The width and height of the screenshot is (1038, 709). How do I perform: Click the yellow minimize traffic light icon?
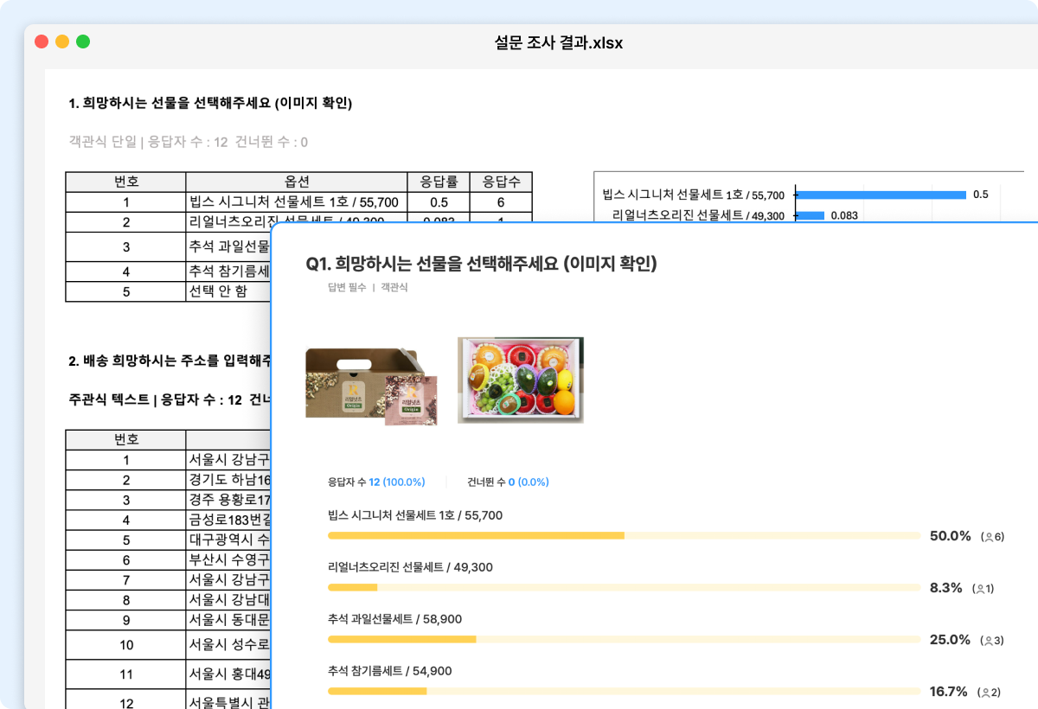tap(61, 41)
